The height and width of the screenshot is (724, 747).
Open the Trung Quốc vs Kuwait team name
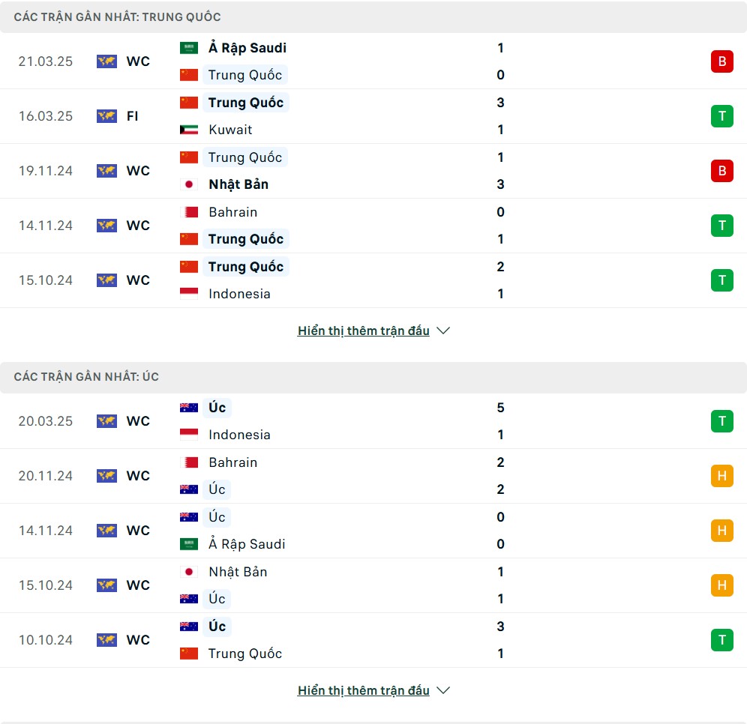point(246,103)
